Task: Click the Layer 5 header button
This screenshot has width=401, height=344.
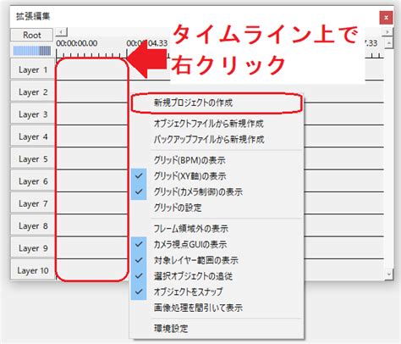Action: [33, 159]
